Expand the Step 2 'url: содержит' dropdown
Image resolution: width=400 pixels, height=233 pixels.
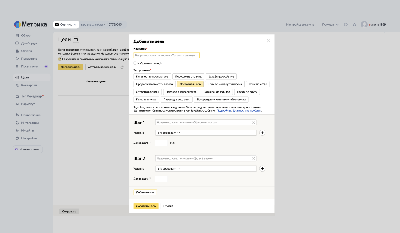(x=169, y=169)
